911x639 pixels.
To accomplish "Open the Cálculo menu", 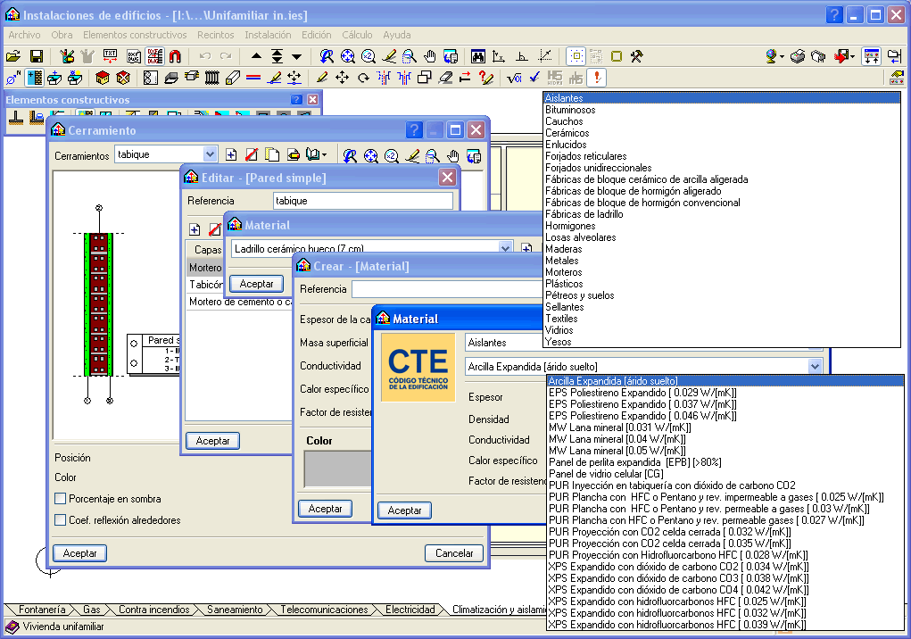I will point(357,35).
